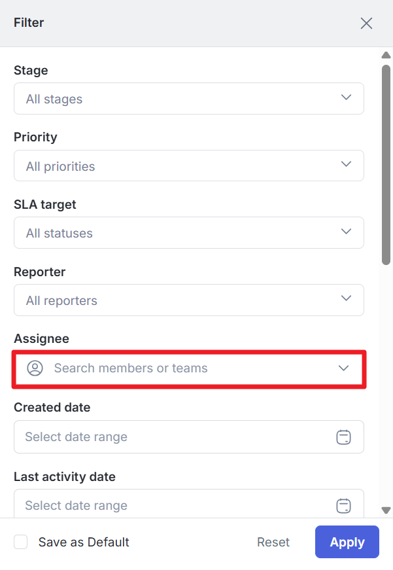Open Created date calendar icon
Viewport: 393px width, 570px height.
(343, 437)
